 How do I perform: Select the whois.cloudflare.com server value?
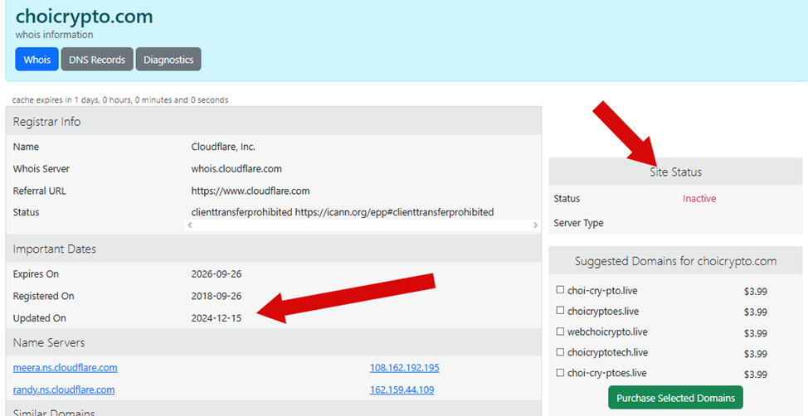tap(236, 169)
